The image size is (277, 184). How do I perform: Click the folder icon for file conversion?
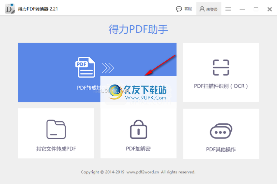point(56,129)
